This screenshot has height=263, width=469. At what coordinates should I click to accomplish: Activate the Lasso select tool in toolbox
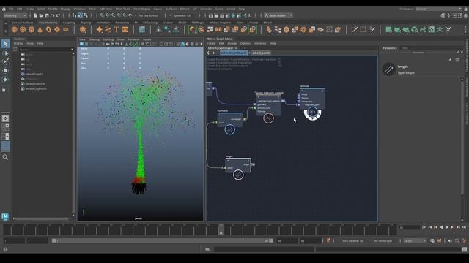(x=5, y=53)
